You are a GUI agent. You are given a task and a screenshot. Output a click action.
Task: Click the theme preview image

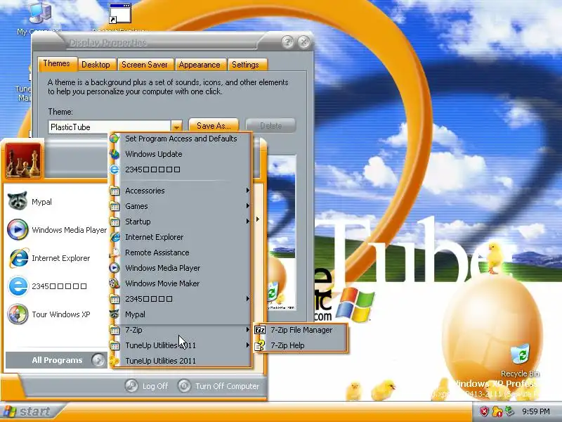point(282,233)
